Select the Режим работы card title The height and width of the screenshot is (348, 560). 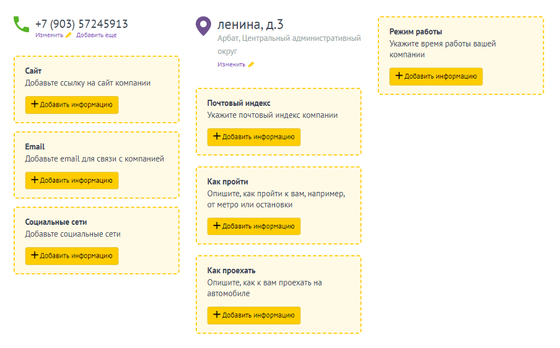pyautogui.click(x=416, y=32)
